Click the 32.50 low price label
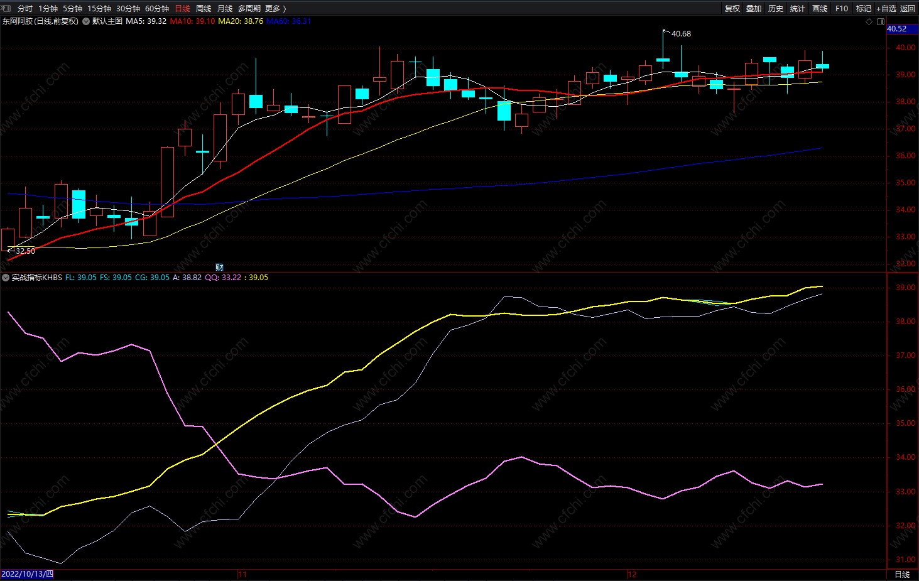The image size is (919, 581). tap(25, 251)
